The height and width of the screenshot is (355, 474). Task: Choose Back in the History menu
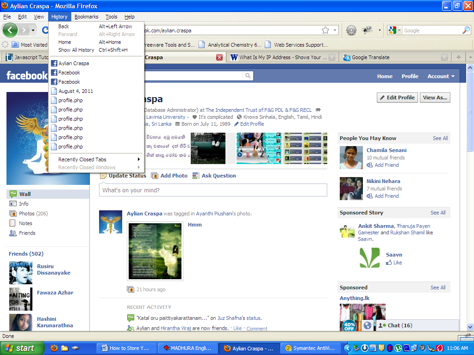96,26
